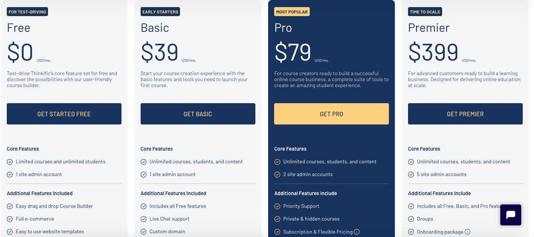Click checkmark beside Private & hidden courses

click(277, 219)
